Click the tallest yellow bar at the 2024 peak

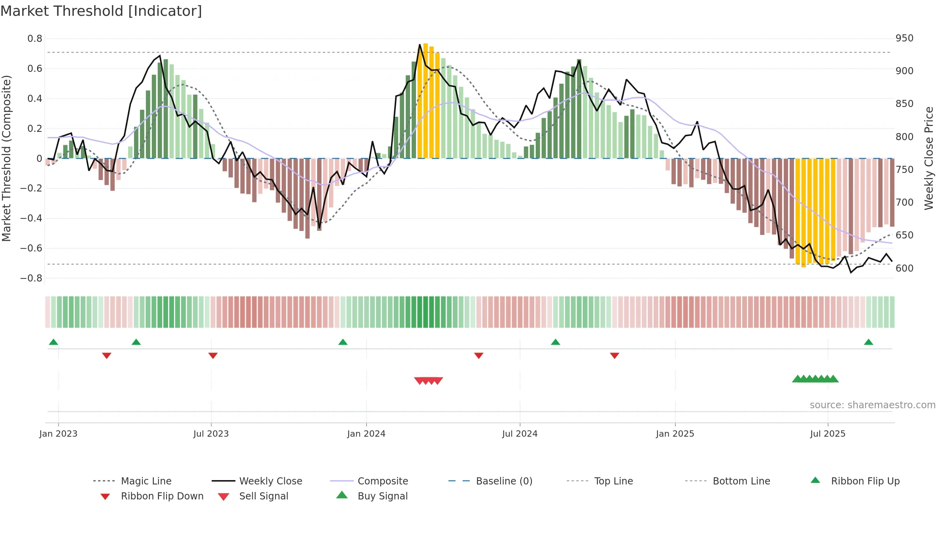425,101
